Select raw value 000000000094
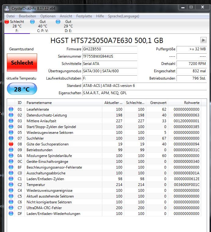 coord(186,144)
